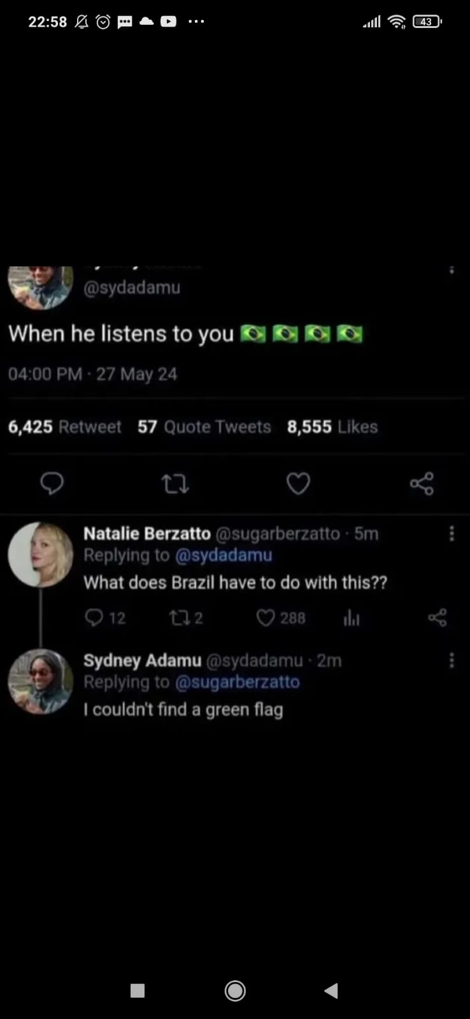The height and width of the screenshot is (1019, 470).
Task: Reply to Natalie Berzatto's comment
Action: click(94, 618)
